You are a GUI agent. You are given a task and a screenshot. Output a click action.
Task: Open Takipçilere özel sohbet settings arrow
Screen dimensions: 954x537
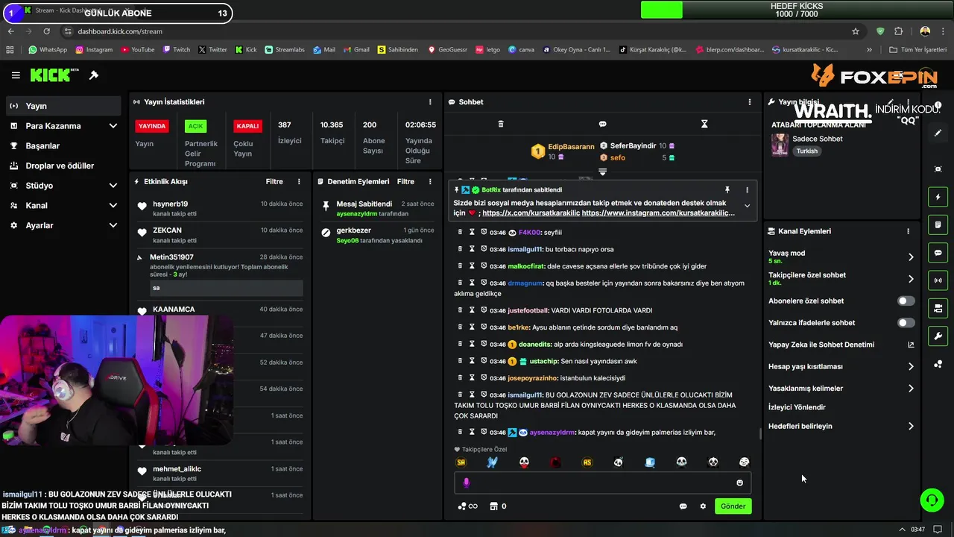pyautogui.click(x=911, y=279)
